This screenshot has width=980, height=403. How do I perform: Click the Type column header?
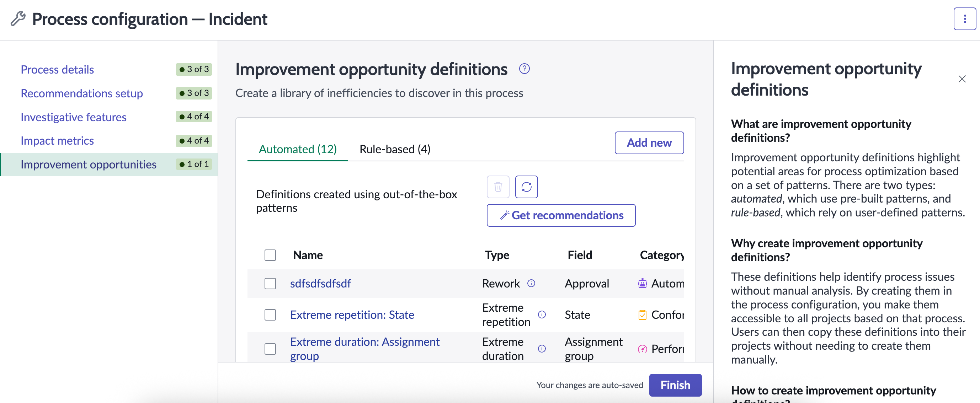tap(496, 255)
